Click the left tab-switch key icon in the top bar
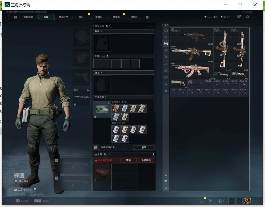The width and height of the screenshot is (265, 207). coord(15,17)
